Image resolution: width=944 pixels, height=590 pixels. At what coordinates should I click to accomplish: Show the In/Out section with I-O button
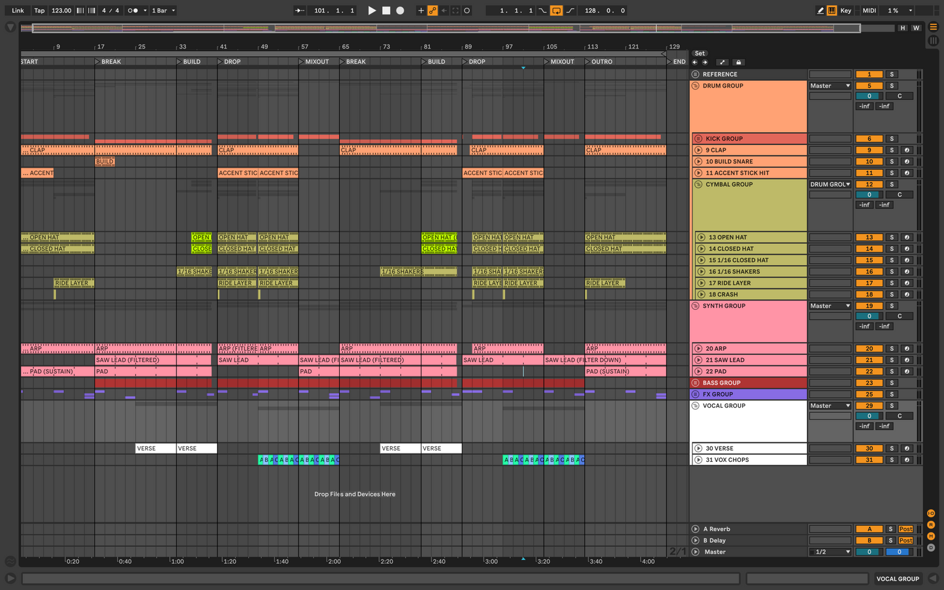tap(931, 514)
